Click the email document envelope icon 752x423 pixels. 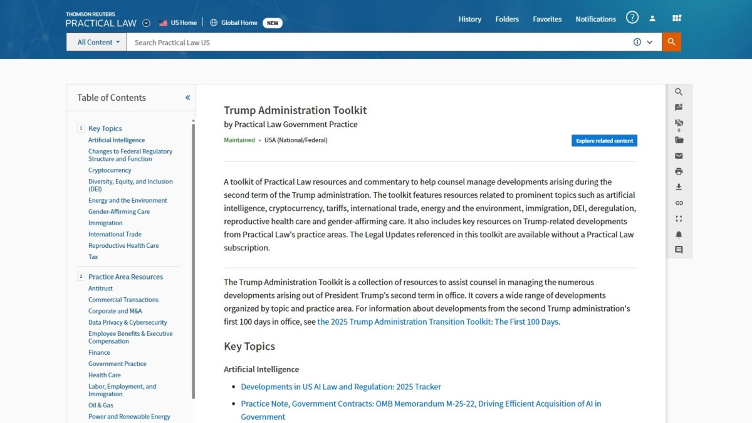[679, 156]
